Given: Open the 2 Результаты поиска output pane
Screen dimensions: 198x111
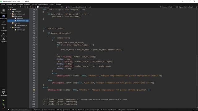Looking at the screenshot, I should click(49, 110).
